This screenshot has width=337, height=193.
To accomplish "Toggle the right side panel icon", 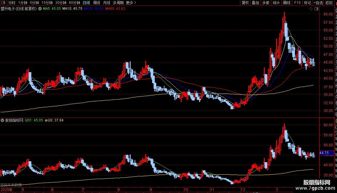I will (316, 9).
